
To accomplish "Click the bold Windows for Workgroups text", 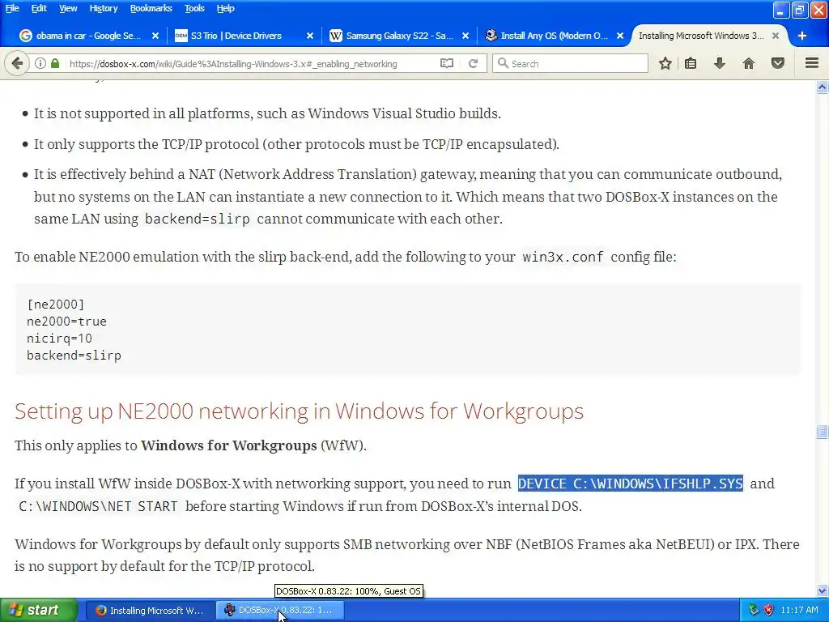I will click(229, 445).
